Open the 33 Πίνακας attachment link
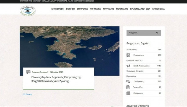 coord(28,94)
